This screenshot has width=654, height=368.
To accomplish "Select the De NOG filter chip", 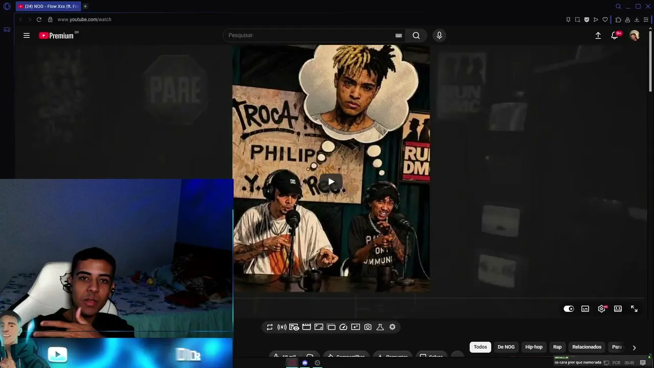I will coord(506,347).
